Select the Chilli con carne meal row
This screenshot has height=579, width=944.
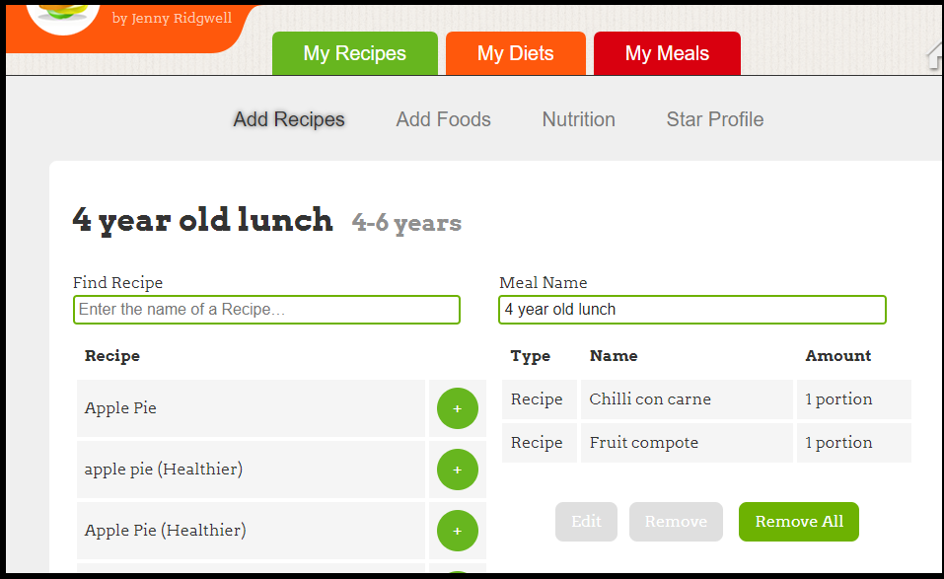point(686,398)
